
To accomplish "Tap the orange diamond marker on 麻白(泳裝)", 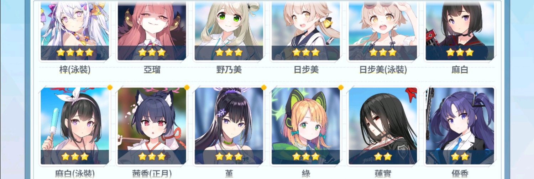I will point(110,87).
